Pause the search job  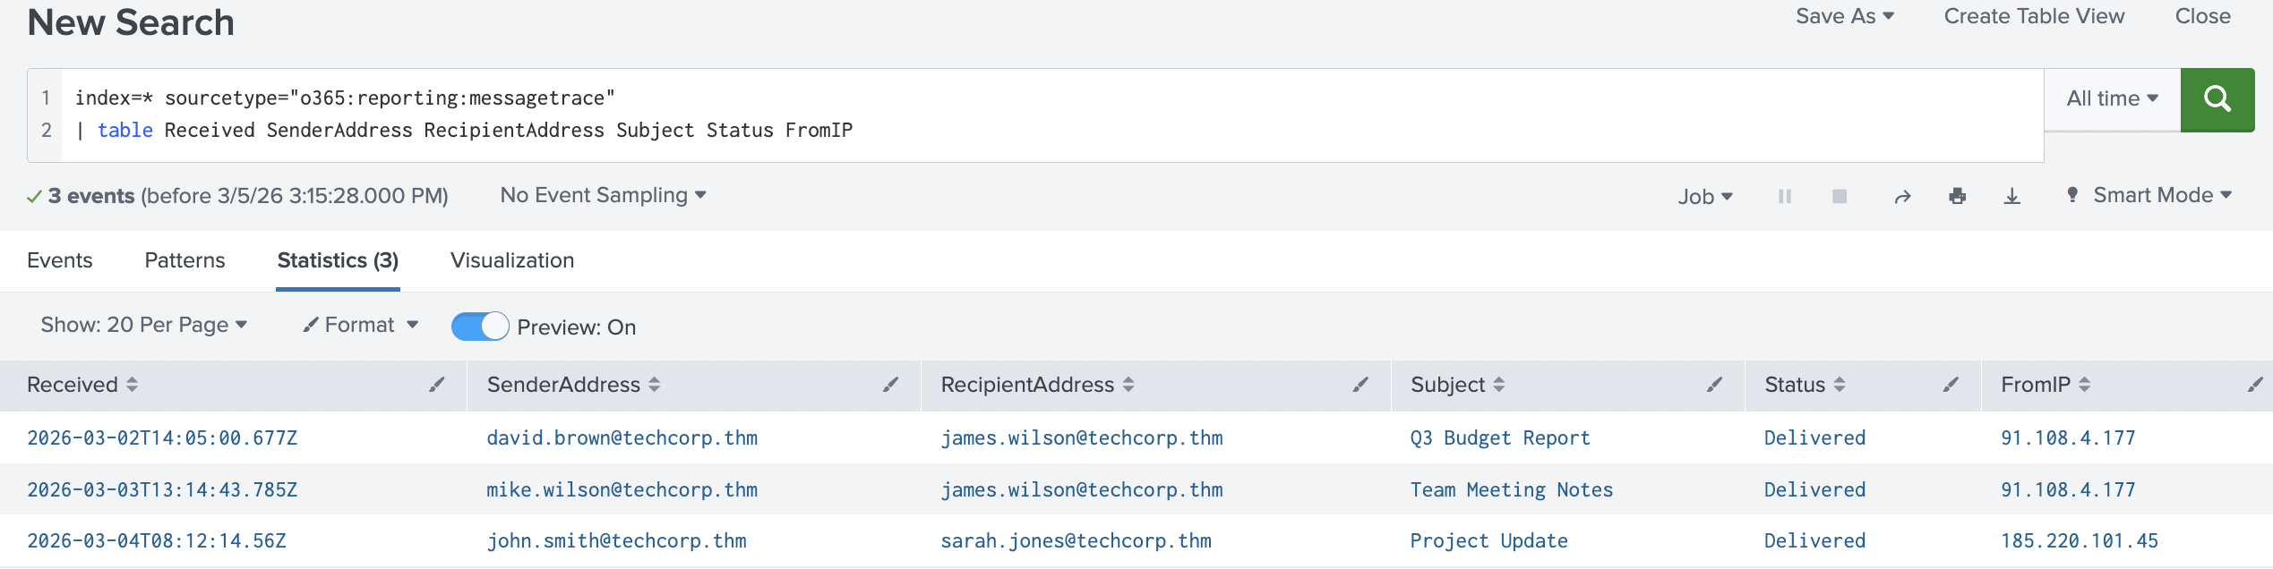click(x=1784, y=196)
